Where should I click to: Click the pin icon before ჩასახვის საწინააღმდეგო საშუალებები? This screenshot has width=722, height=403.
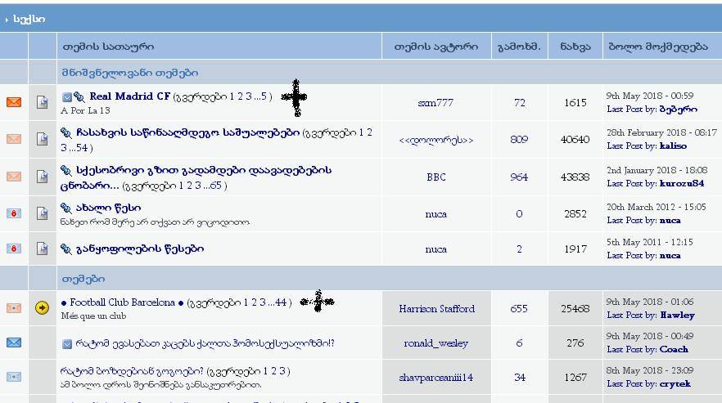[x=66, y=133]
